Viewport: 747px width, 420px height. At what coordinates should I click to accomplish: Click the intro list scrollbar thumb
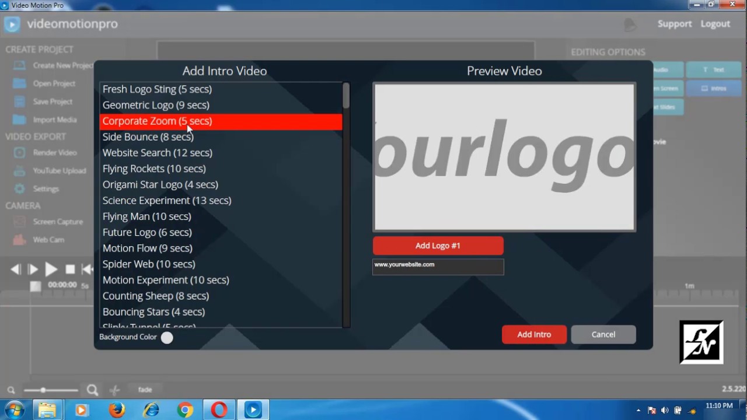(x=346, y=96)
